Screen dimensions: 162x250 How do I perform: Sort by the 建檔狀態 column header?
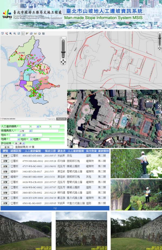click(x=16, y=151)
